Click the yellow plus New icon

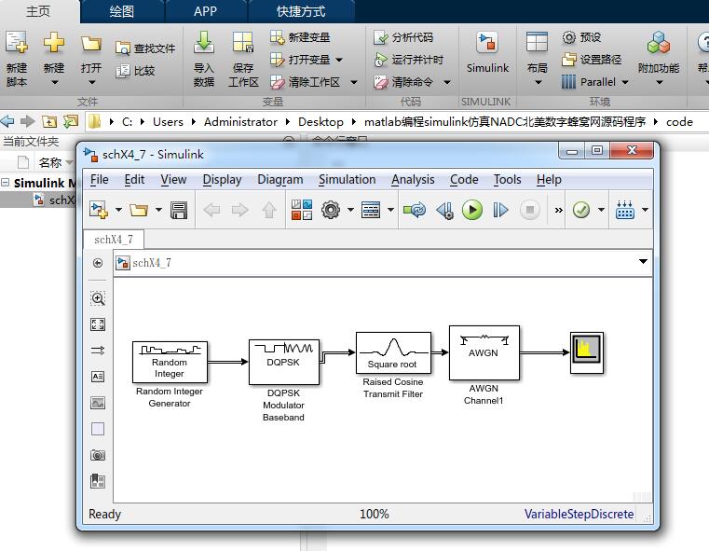coord(54,43)
